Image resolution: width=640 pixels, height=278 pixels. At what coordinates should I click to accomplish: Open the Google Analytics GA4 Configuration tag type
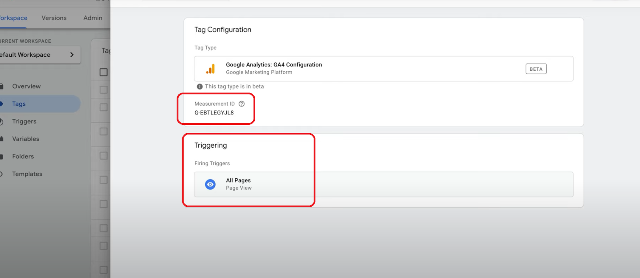pyautogui.click(x=384, y=69)
